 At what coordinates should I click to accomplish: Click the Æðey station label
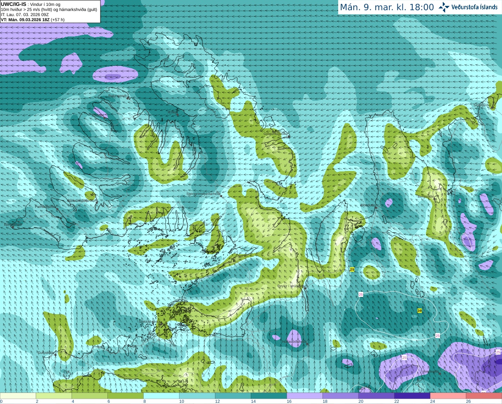click(x=172, y=112)
